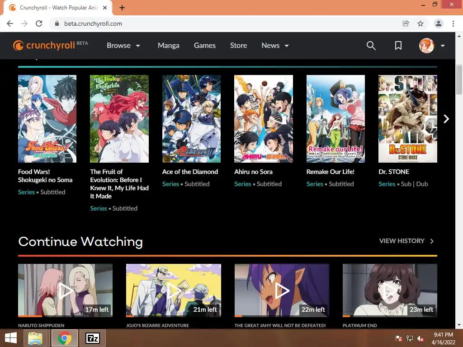Screen dimensions: 463x347
Task: Click the browser forward arrow
Action: 24,23
